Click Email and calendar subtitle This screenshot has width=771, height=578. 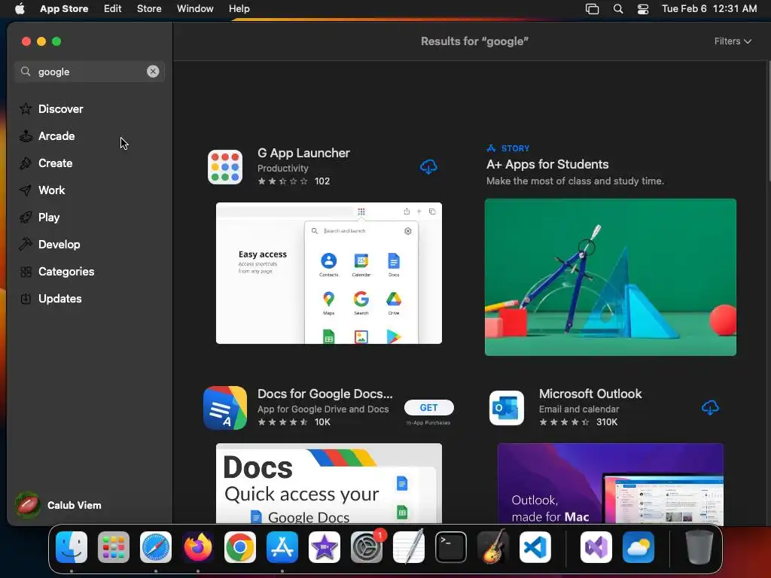[x=579, y=409]
